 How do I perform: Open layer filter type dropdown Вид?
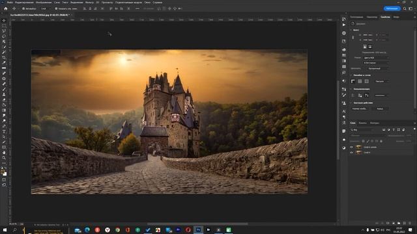pyautogui.click(x=363, y=130)
